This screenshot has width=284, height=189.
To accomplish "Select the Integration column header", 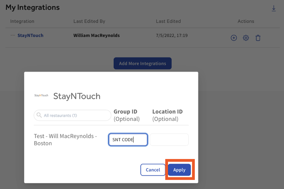I will 22,21.
